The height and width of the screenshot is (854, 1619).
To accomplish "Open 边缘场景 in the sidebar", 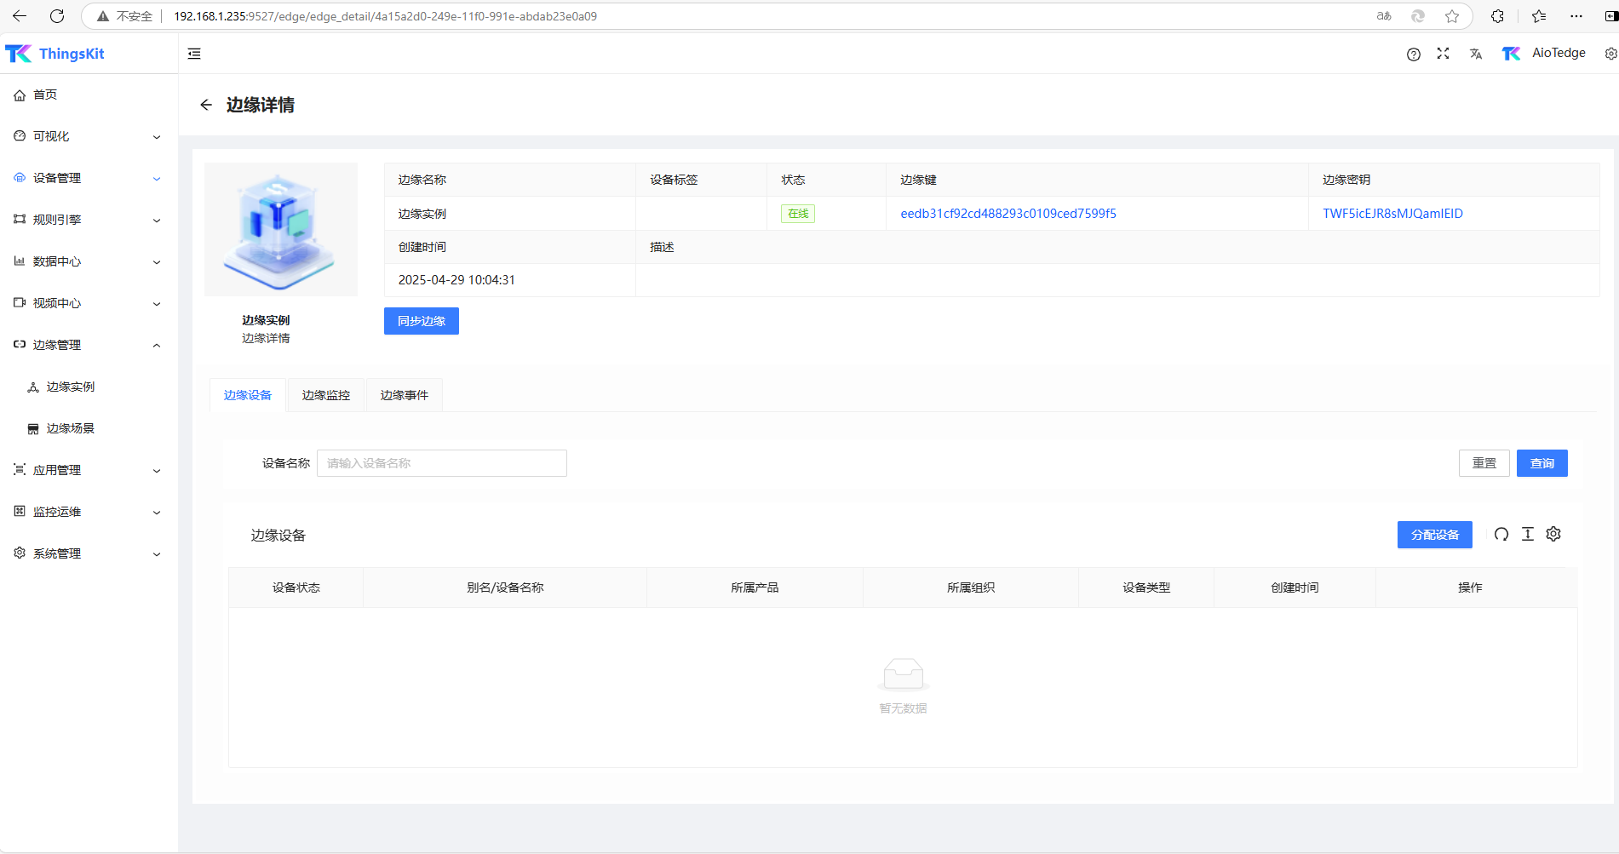I will coord(70,428).
